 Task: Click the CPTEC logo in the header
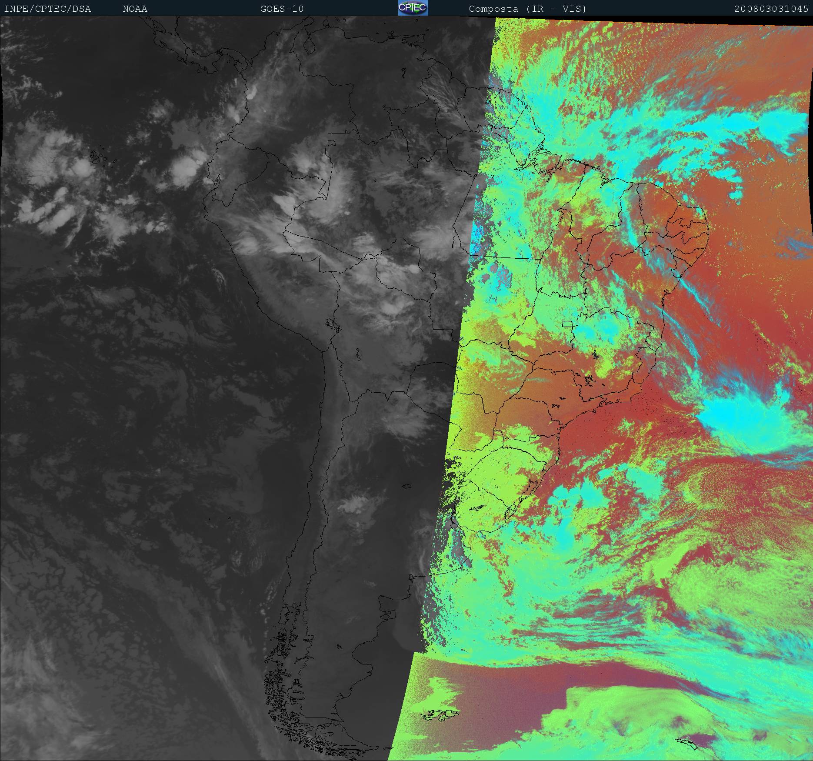(x=413, y=8)
